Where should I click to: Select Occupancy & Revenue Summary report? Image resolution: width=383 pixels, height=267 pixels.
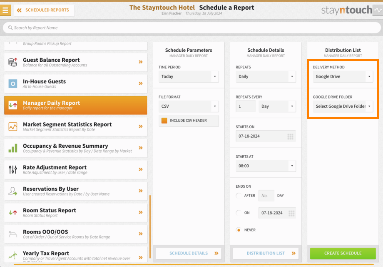coord(76,148)
